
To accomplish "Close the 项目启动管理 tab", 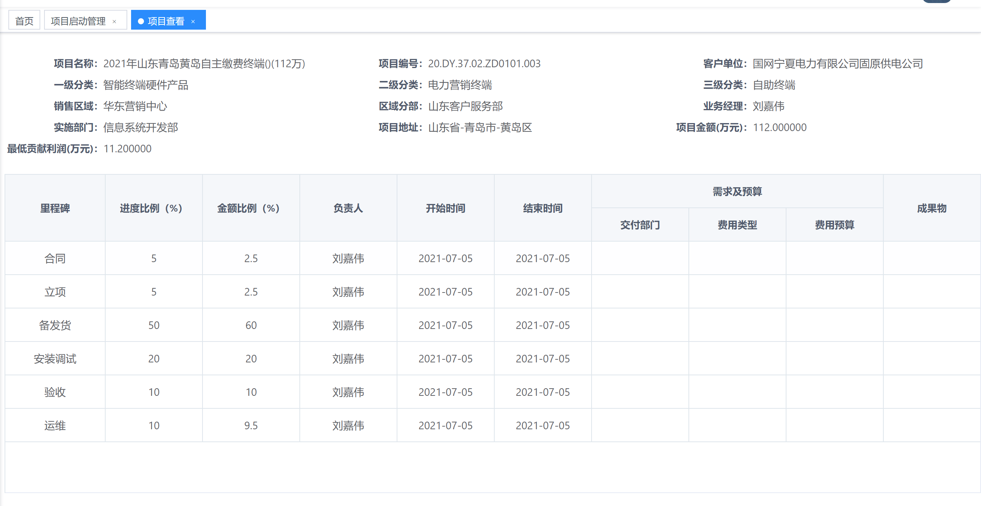I will tap(114, 22).
